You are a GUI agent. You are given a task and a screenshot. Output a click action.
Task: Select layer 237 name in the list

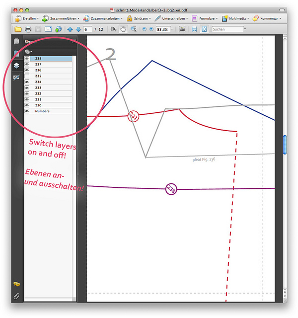coord(38,64)
